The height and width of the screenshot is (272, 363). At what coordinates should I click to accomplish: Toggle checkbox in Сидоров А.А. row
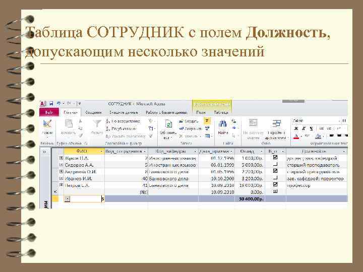[x=275, y=164]
